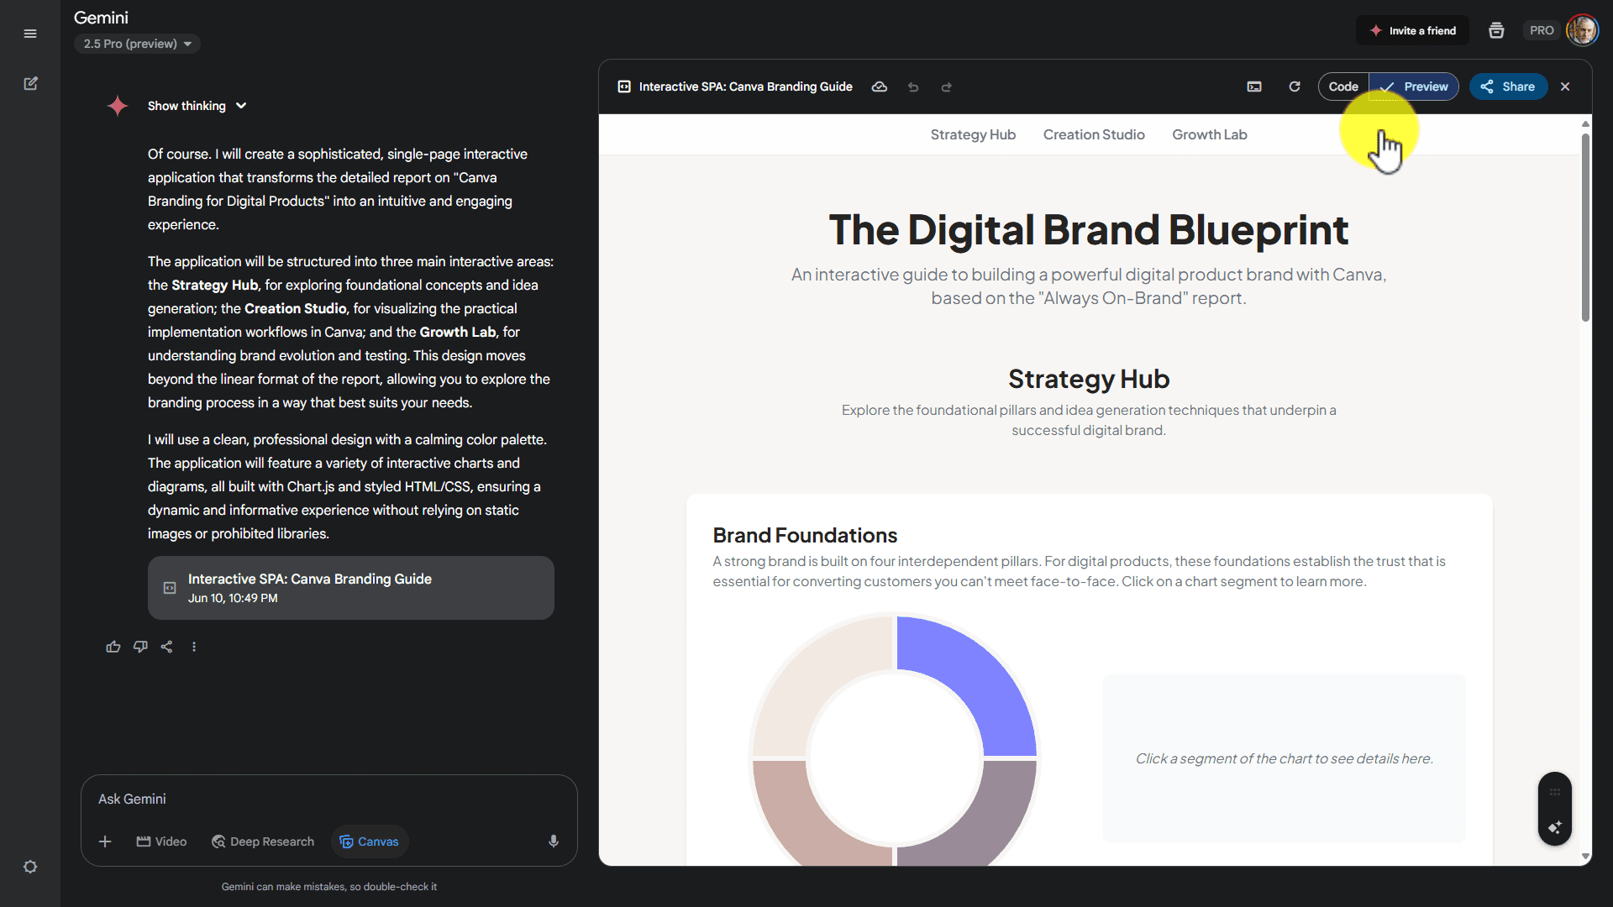Toggle the Canvas tool chip
Image resolution: width=1613 pixels, height=907 pixels.
(x=370, y=841)
